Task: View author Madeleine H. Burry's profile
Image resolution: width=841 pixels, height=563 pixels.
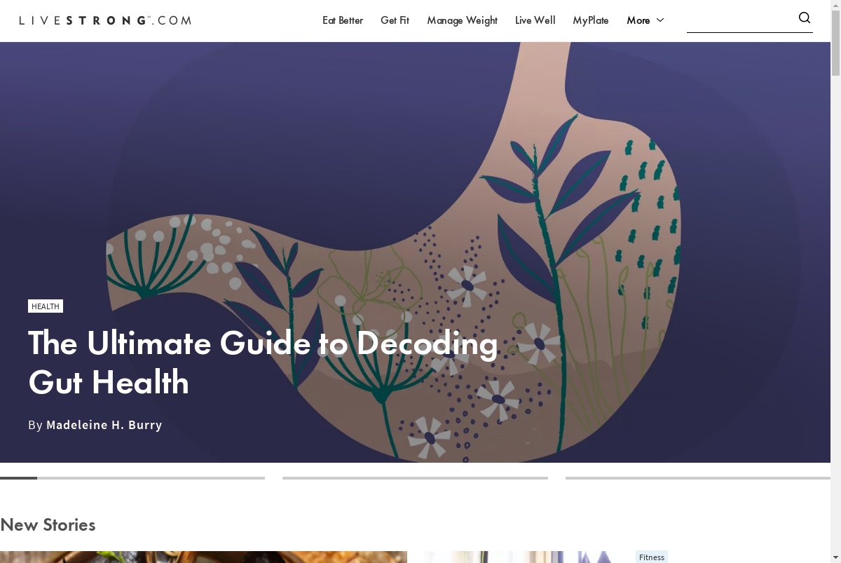Action: click(x=104, y=425)
